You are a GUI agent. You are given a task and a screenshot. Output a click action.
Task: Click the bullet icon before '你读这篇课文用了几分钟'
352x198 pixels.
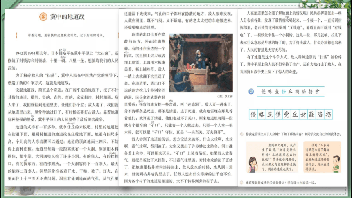[x=242, y=134]
